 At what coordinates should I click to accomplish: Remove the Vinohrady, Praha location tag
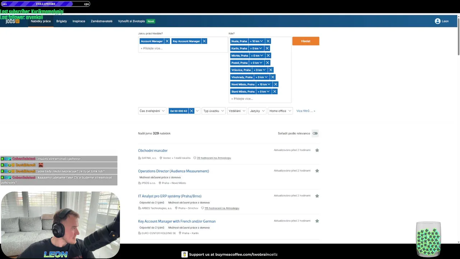pyautogui.click(x=272, y=77)
